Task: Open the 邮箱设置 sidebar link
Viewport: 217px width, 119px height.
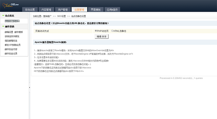Action: [9, 32]
